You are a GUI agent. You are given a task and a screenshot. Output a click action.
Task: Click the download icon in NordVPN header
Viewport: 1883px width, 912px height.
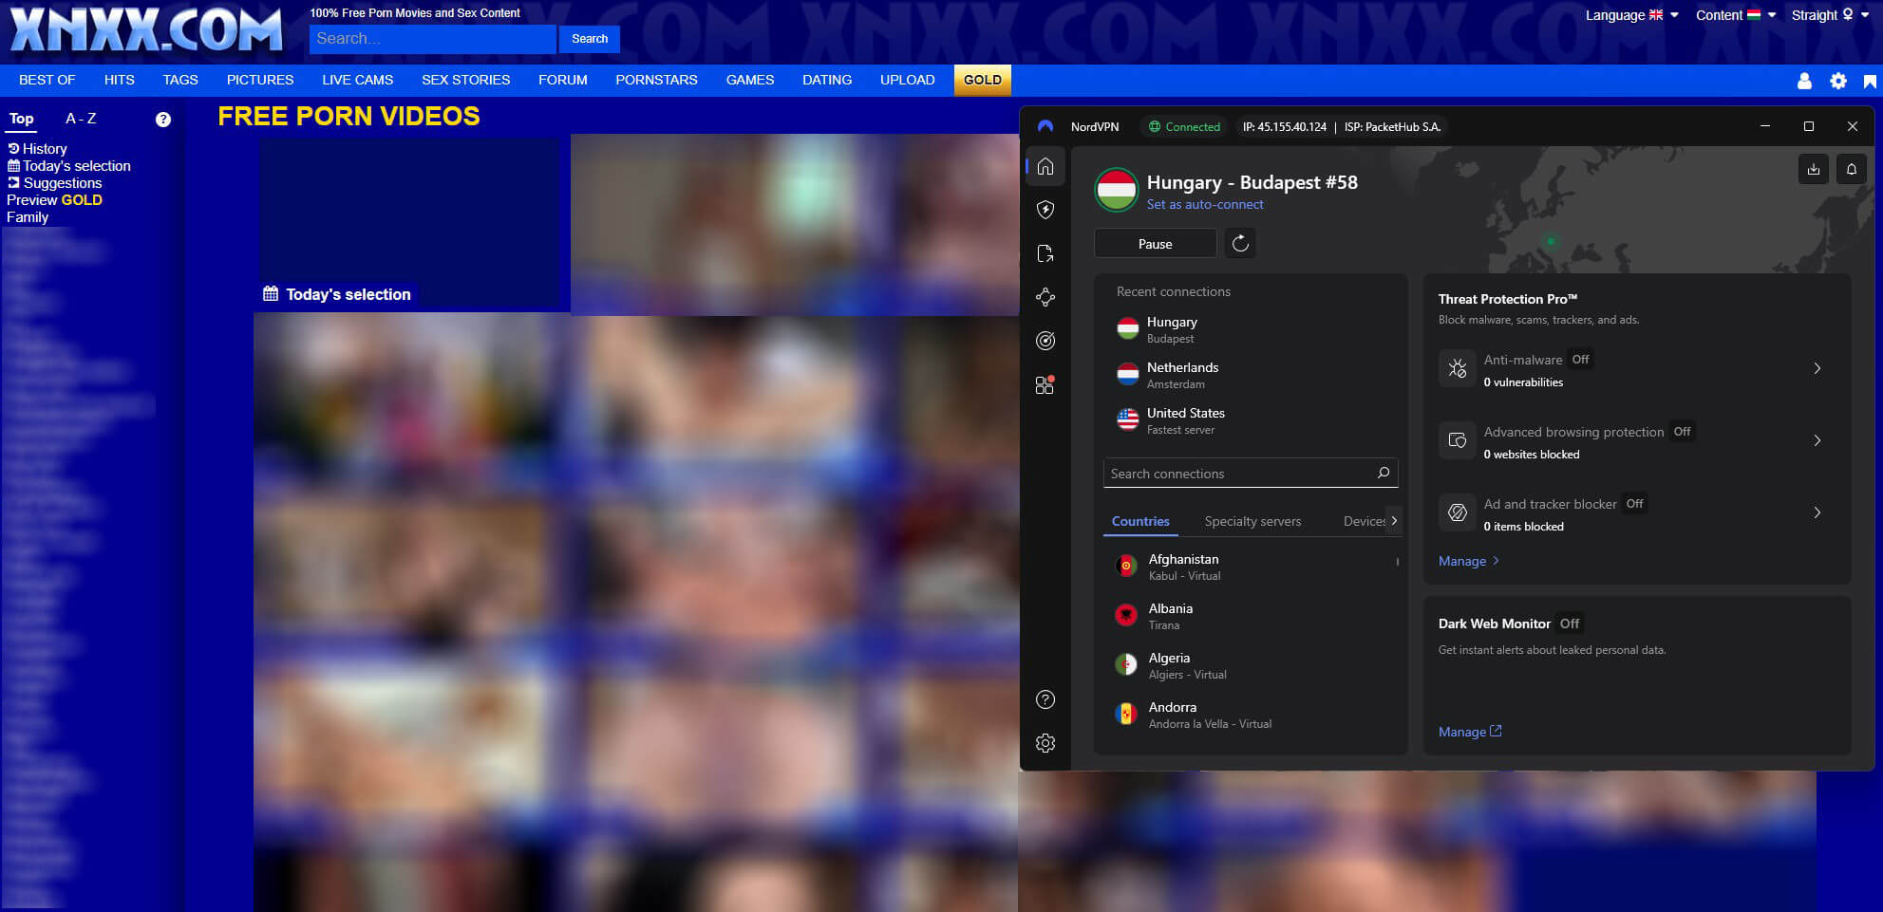pos(1813,169)
